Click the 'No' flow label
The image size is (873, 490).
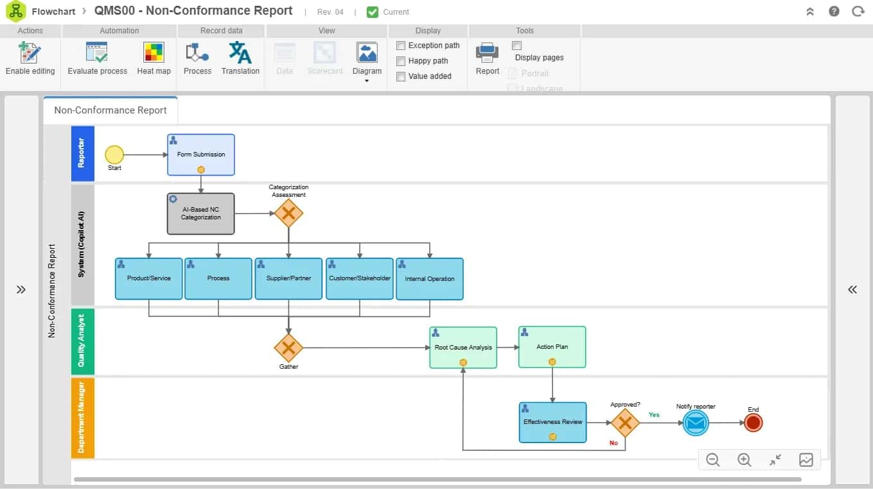613,443
